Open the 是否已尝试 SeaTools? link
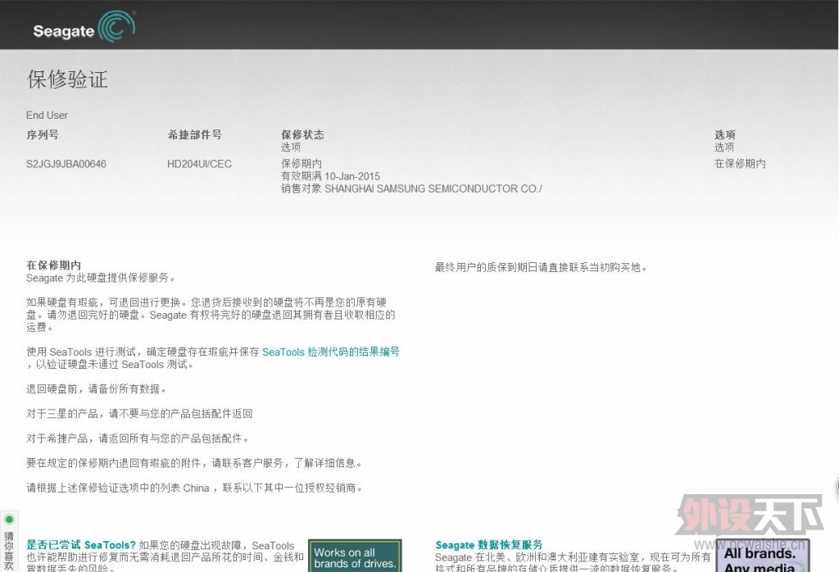839x572 pixels. (x=81, y=545)
